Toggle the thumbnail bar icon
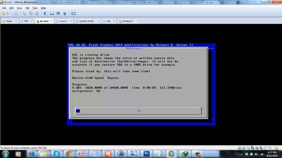 coord(52,14)
